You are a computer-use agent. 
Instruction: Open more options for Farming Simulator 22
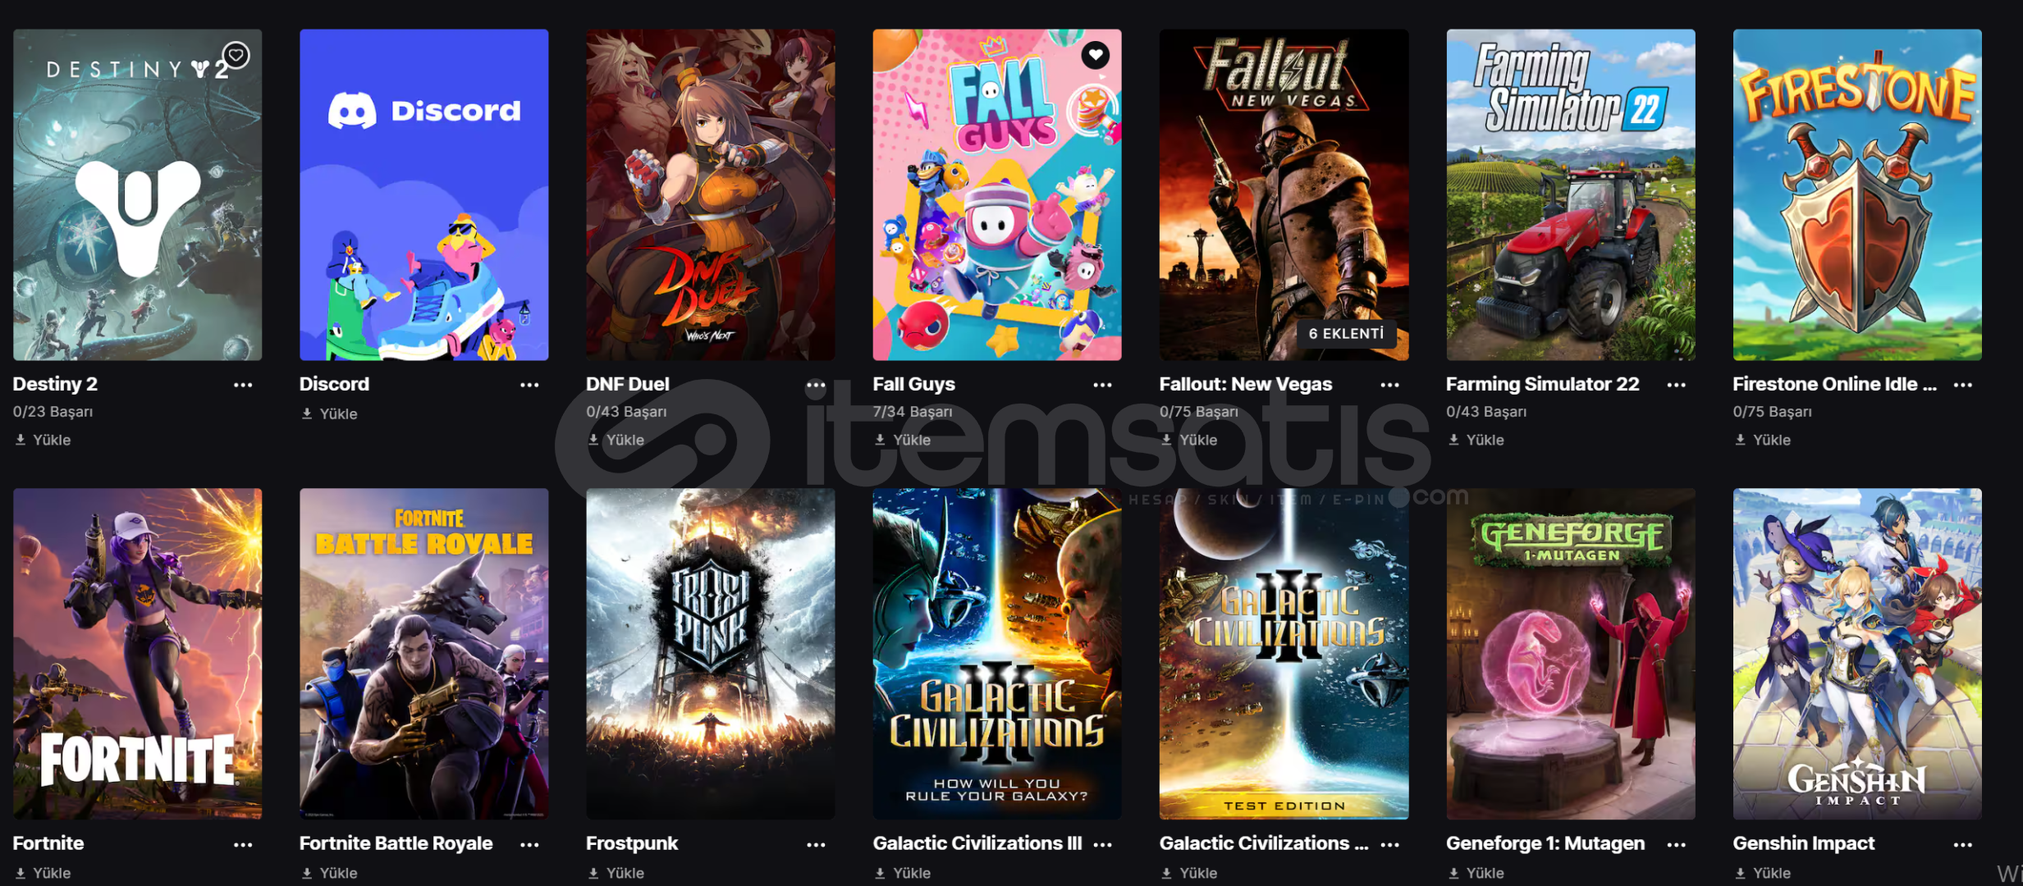[1677, 385]
